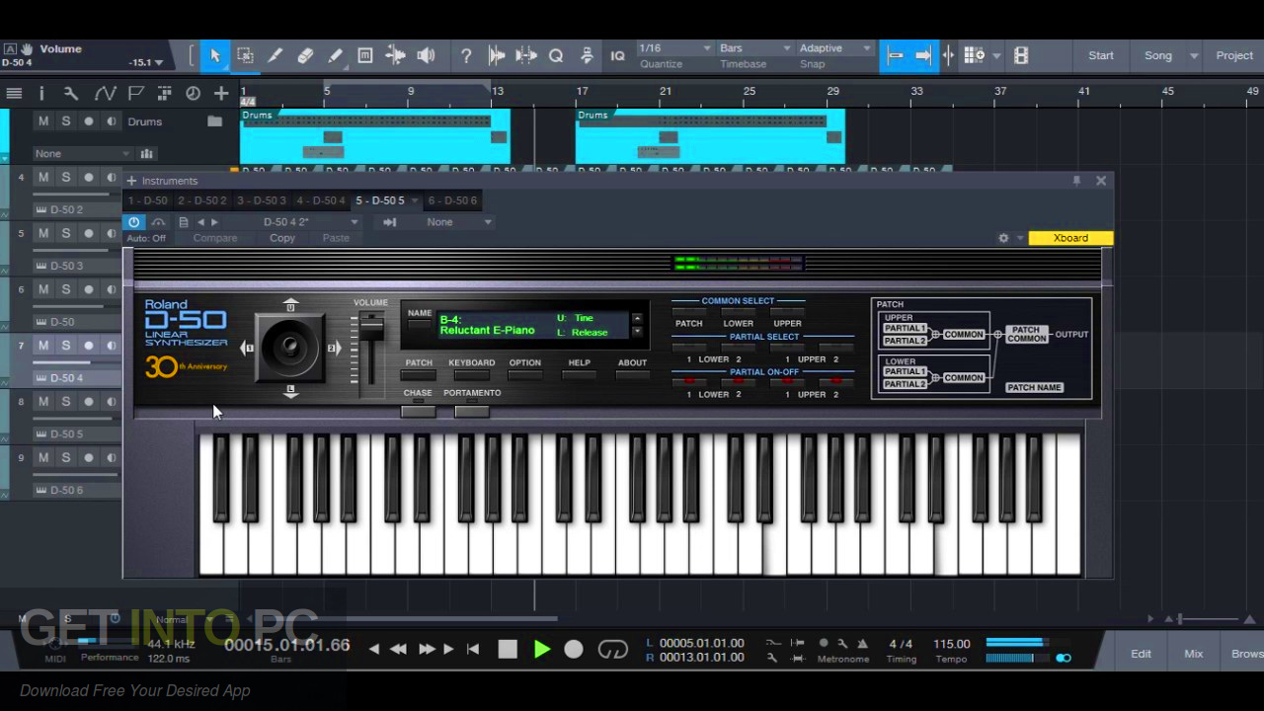Click the D-50 KEYBOARD button
This screenshot has width=1264, height=711.
coord(471,375)
